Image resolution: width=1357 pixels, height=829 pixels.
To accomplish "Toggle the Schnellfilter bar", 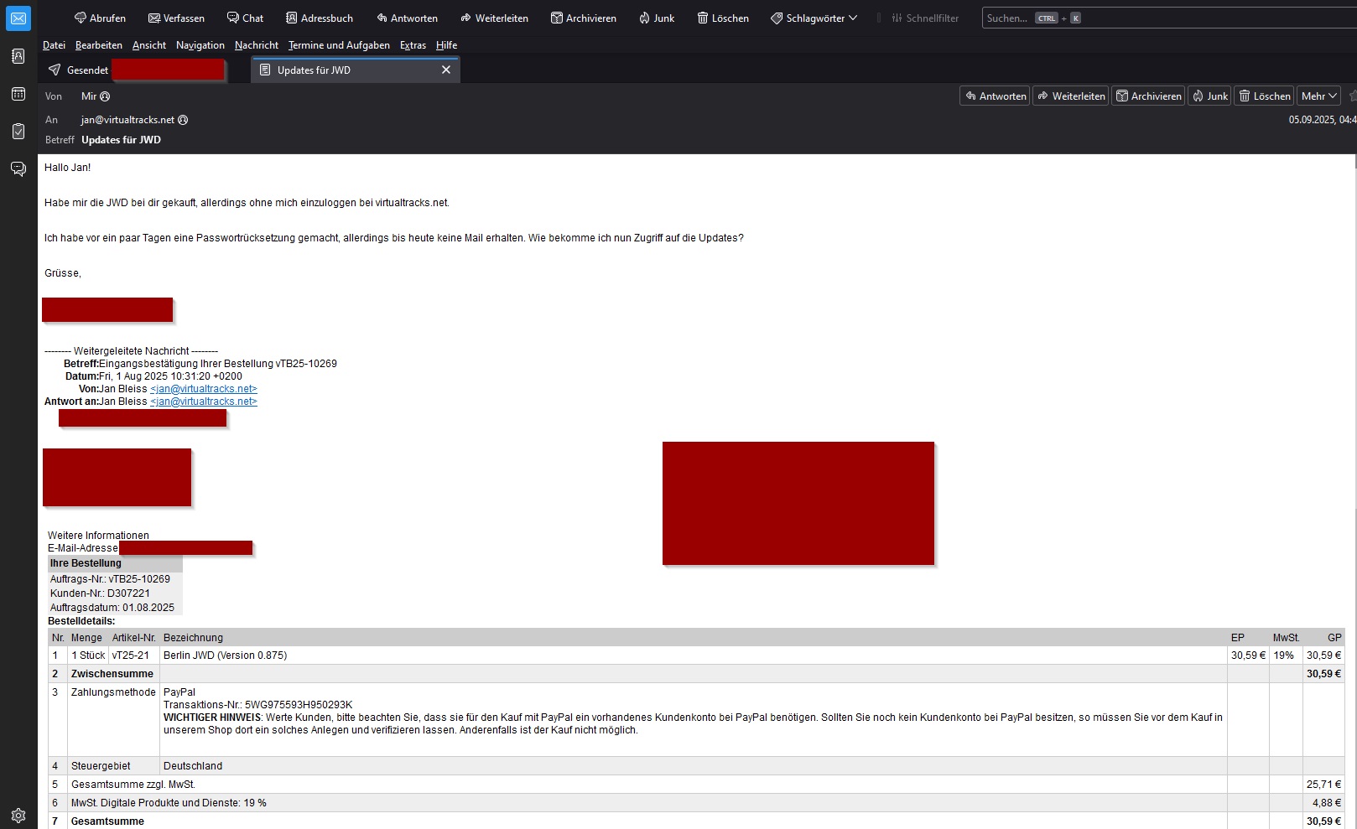I will click(x=925, y=18).
